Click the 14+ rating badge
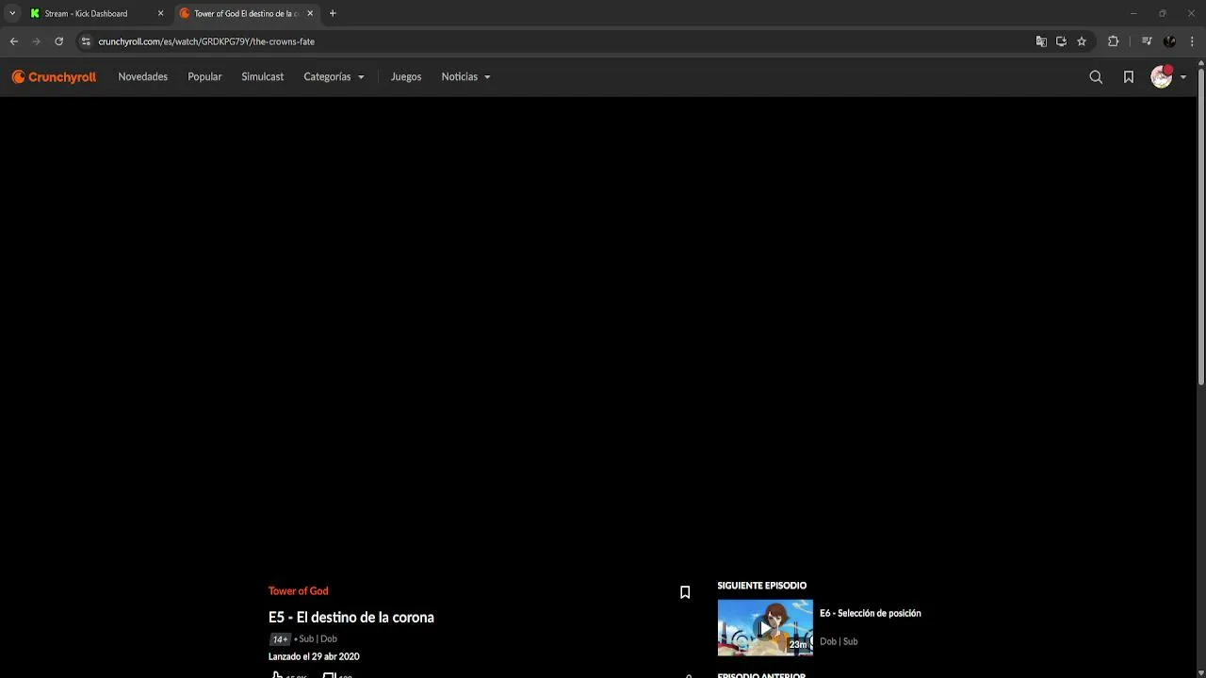 (280, 639)
